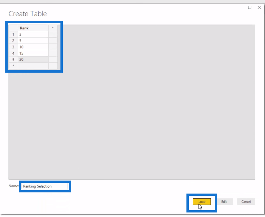Select the cell containing value 10
The height and width of the screenshot is (217, 265).
click(x=33, y=47)
